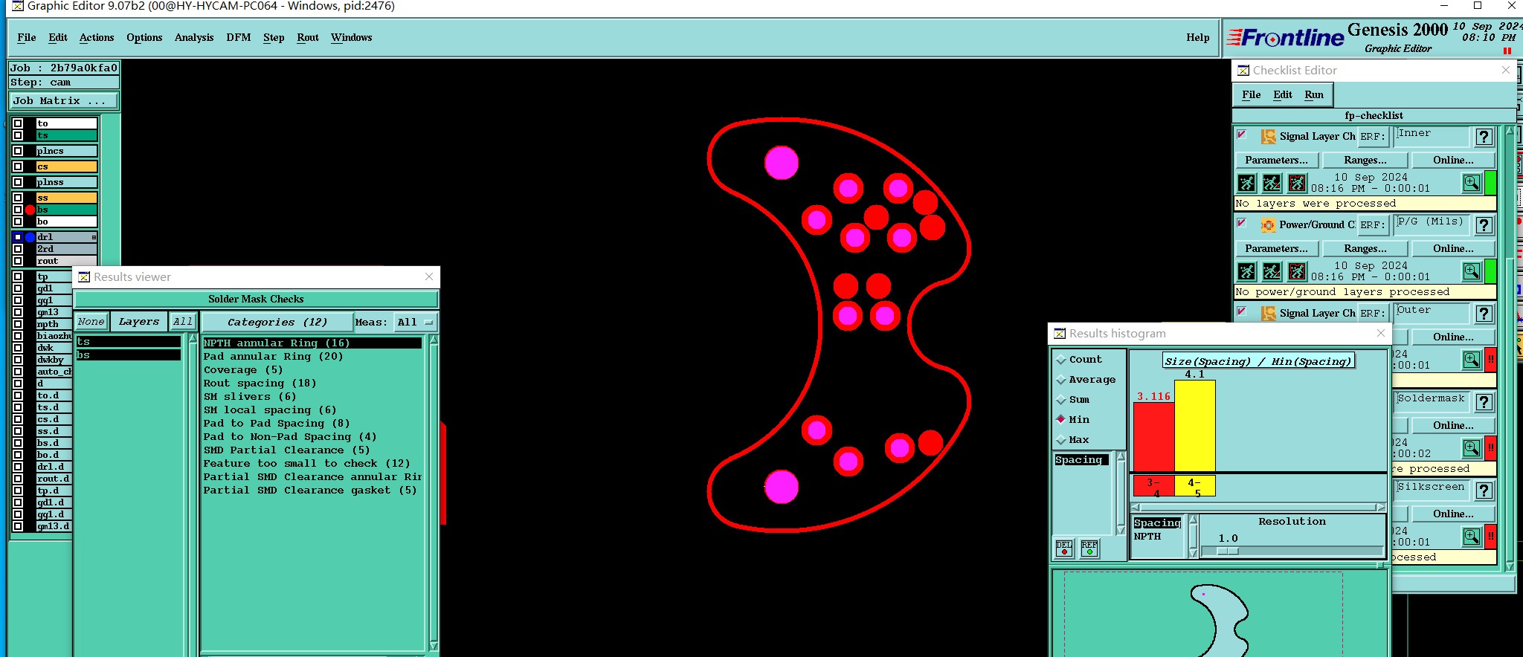
Task: Click the DEL button in Results histogram
Action: [1064, 548]
